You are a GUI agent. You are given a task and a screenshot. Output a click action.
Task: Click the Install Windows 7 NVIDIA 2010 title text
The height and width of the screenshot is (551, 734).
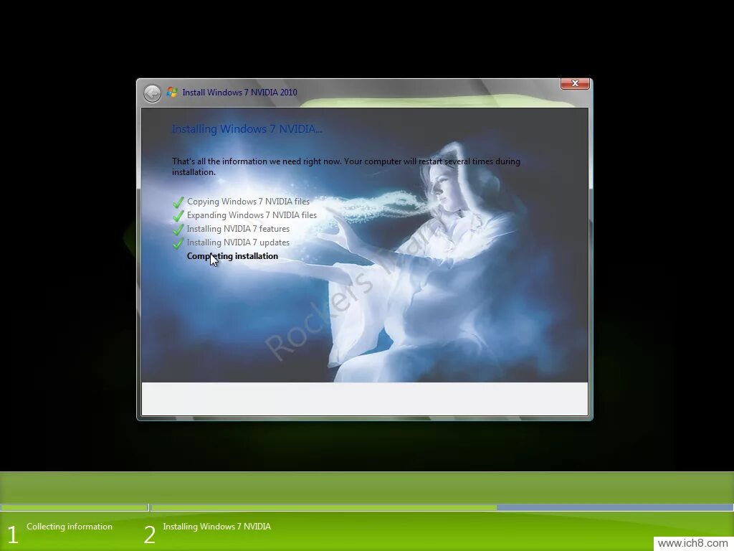pos(239,93)
